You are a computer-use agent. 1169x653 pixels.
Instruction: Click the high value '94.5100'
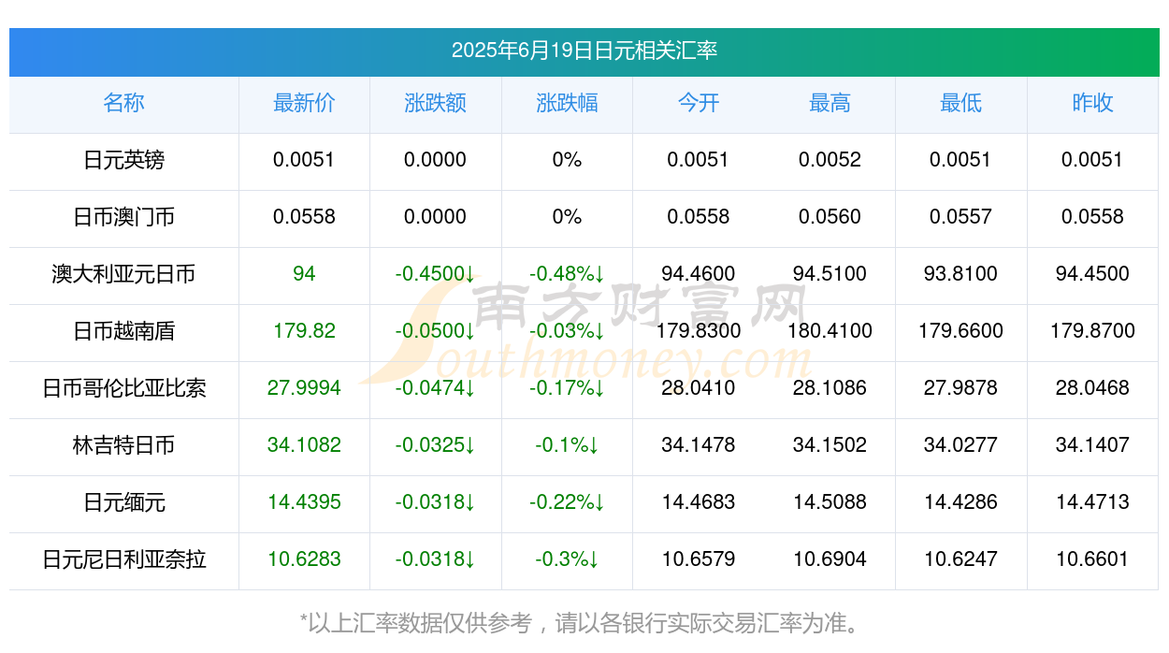[x=830, y=274]
